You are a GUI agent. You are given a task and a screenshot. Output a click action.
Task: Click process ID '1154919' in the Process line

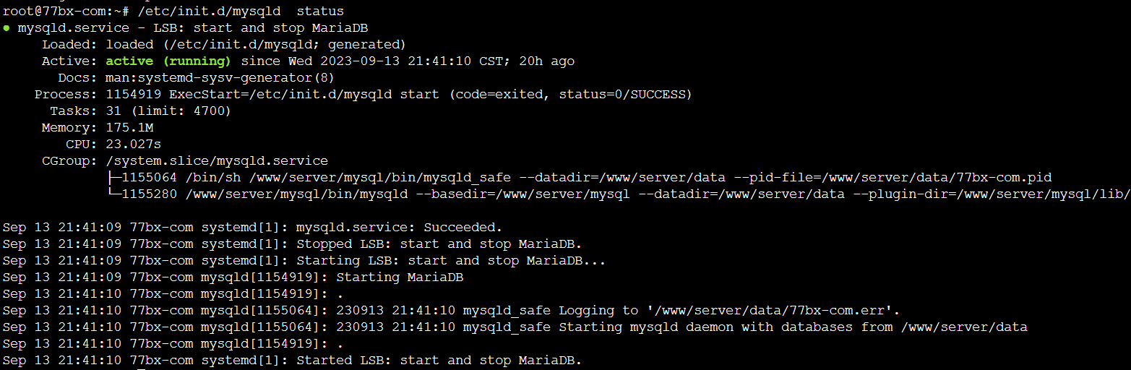click(x=134, y=95)
